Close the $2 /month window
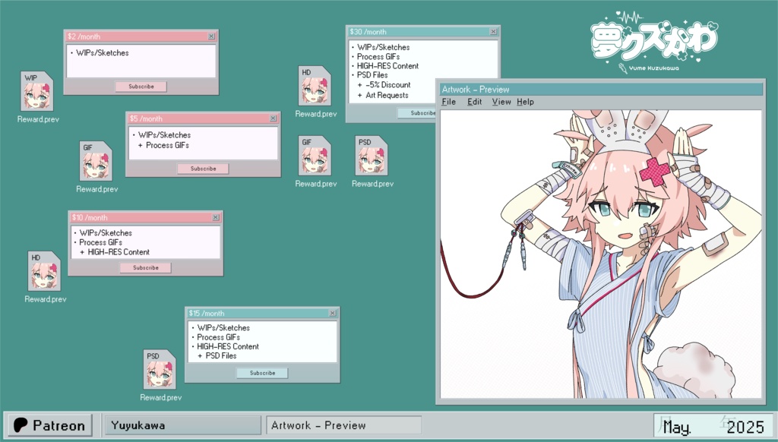Viewport: 778px width, 442px height. click(211, 36)
